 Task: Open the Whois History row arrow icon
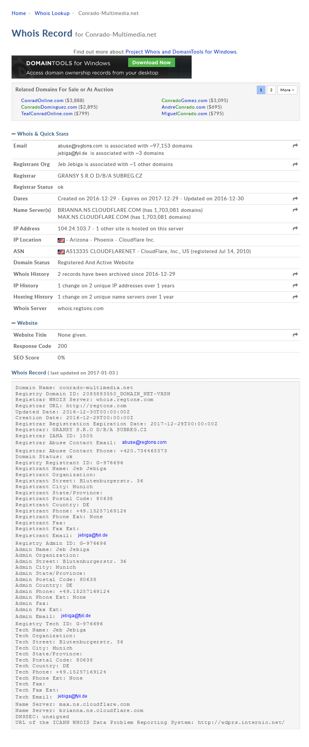click(x=295, y=274)
